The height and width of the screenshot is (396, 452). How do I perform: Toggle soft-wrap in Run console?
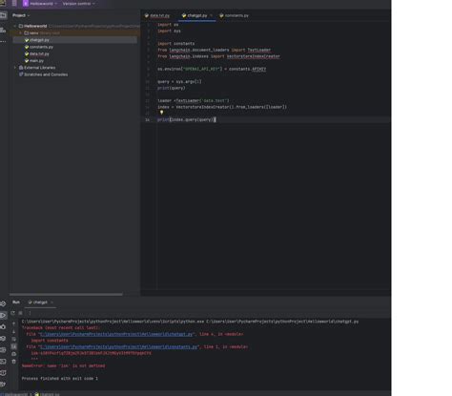click(x=13, y=339)
